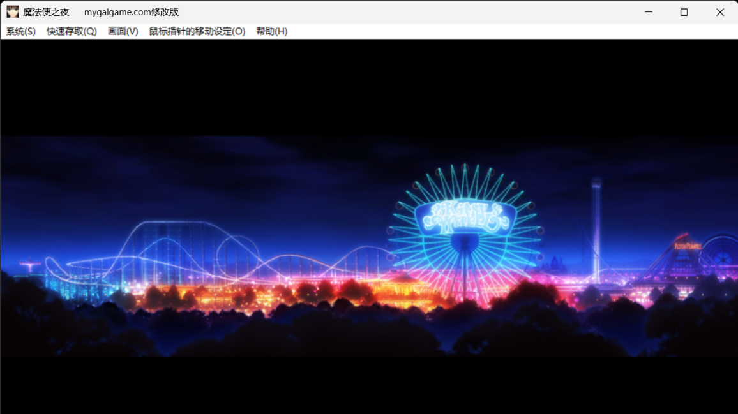Open the 鼠标指针的移动设定(O) menu
Viewport: 738px width, 414px height.
pos(197,31)
